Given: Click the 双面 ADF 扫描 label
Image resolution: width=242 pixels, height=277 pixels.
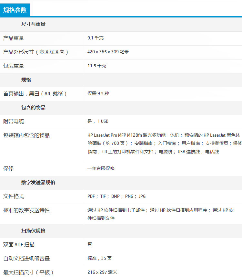Looking at the screenshot, I should [x=19, y=244].
